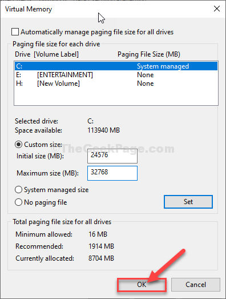Click the Minimum allowed 16 MB value
226x299 pixels.
click(x=98, y=234)
